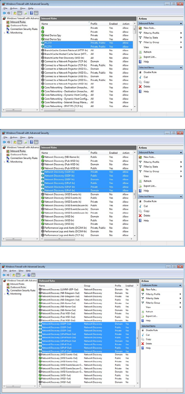Screen dimensions: 185x394
Task: Click Delete icon in bottom Outbound Rules window
Action: tap(143, 343)
